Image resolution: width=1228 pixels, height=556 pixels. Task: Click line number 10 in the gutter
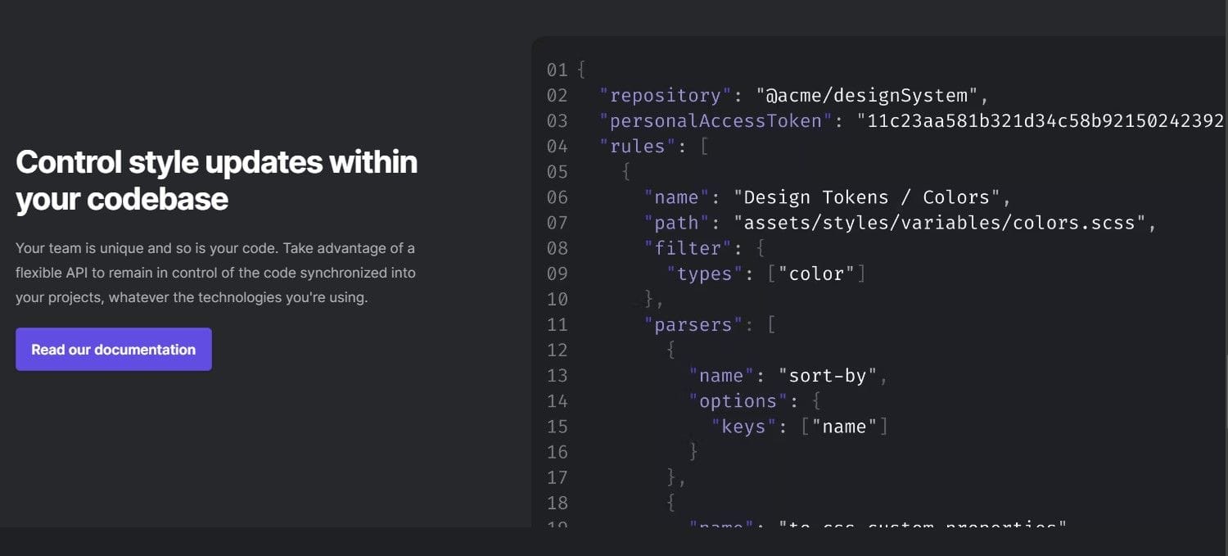(x=558, y=299)
